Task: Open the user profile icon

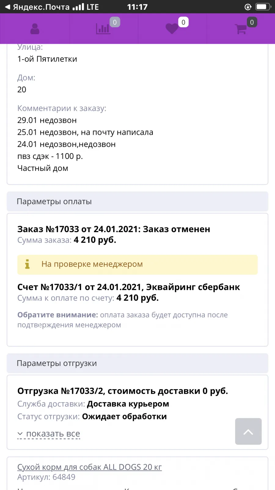Action: click(35, 29)
